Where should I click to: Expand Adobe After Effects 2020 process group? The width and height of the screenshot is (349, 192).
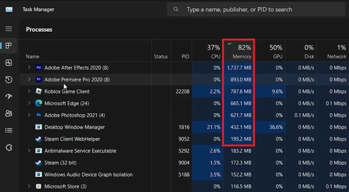click(29, 67)
